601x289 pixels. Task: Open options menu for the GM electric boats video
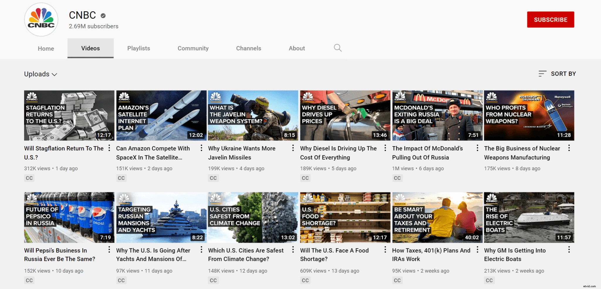click(x=569, y=250)
